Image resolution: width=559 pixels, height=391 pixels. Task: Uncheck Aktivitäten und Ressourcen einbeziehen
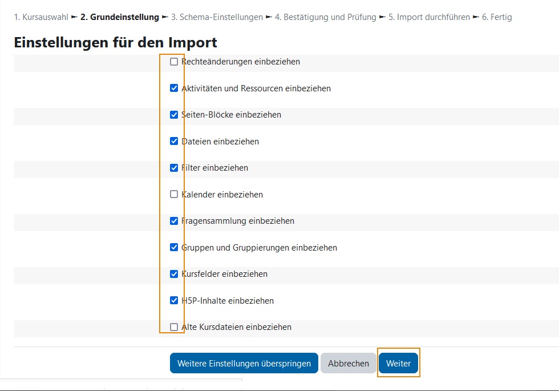tap(174, 88)
